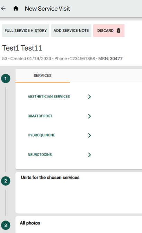Click Add Service Note button

71,30
